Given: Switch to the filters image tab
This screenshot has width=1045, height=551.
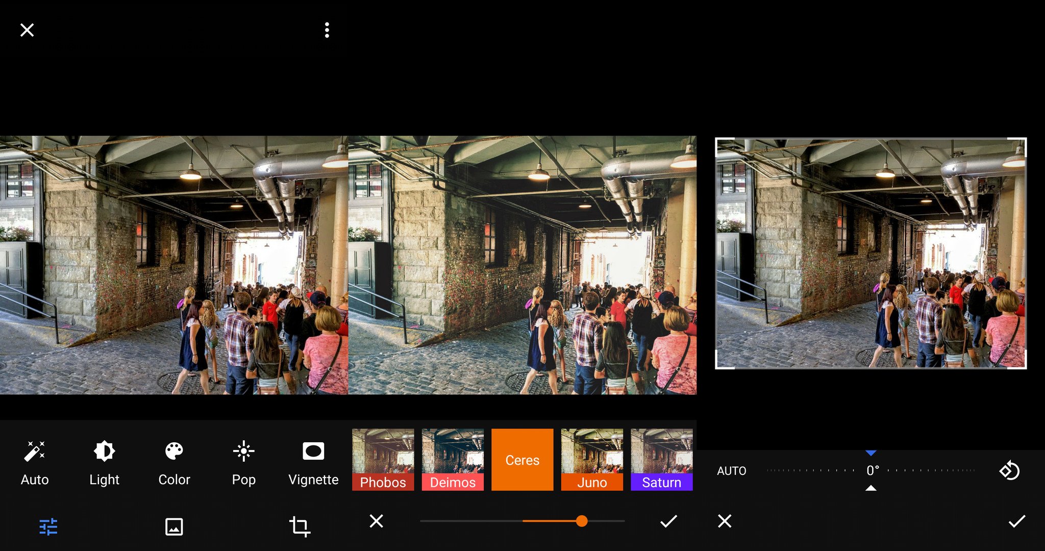Looking at the screenshot, I should tap(174, 527).
